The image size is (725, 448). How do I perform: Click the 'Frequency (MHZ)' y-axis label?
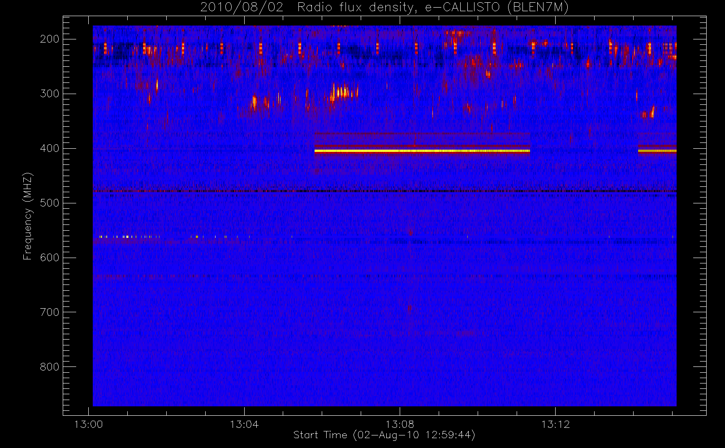pyautogui.click(x=28, y=216)
